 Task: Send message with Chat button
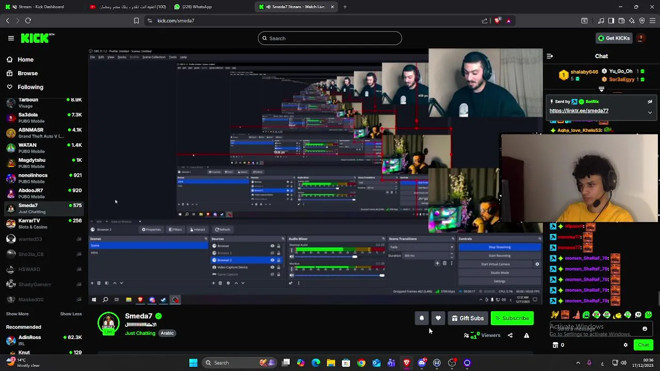pos(643,345)
